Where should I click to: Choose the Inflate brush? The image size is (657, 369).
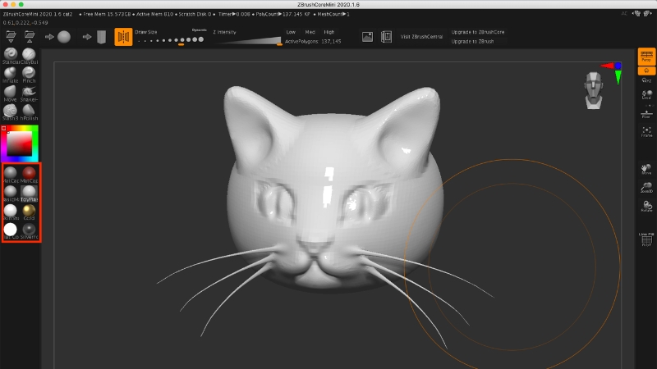click(11, 73)
